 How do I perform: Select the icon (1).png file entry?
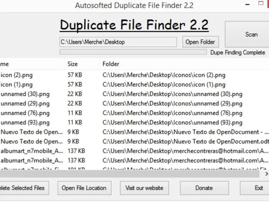click(17, 85)
